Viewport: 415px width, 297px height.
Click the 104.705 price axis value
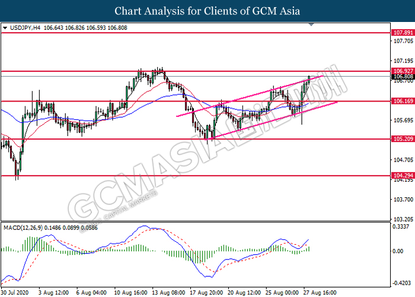pyautogui.click(x=403, y=160)
